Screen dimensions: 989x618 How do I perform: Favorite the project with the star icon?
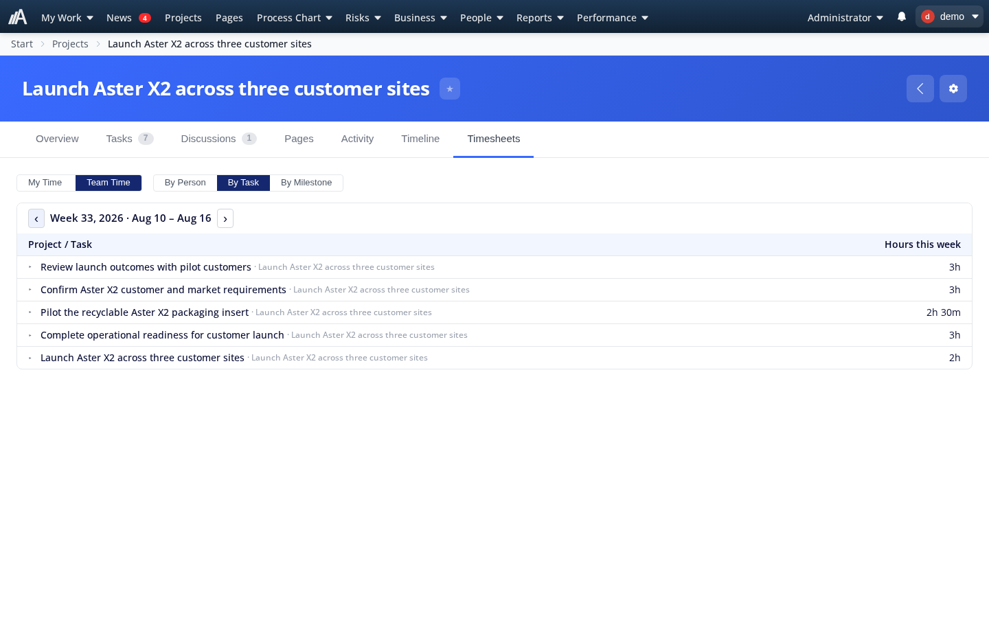coord(450,89)
